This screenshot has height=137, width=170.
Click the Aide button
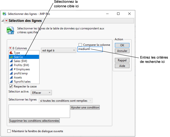pyautogui.click(x=122, y=66)
